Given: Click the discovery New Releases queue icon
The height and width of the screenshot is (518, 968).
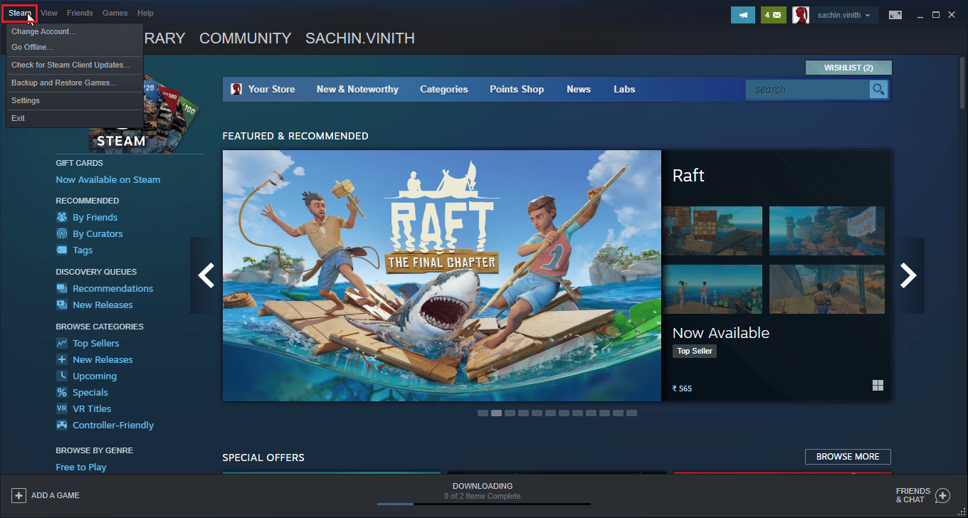Looking at the screenshot, I should click(62, 305).
